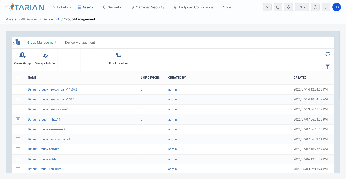Select the newcustomer1 group checkbox

click(x=18, y=109)
